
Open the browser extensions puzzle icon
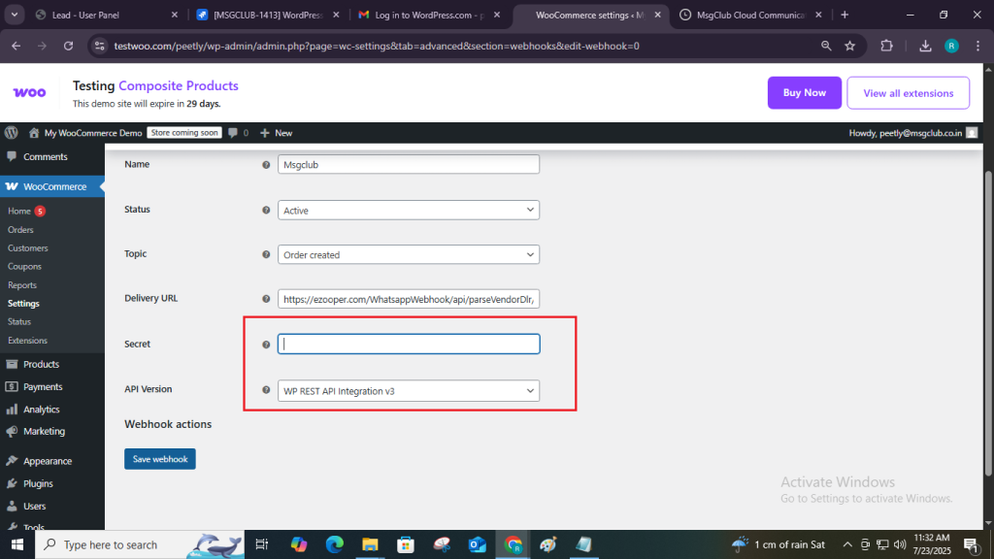pyautogui.click(x=887, y=46)
